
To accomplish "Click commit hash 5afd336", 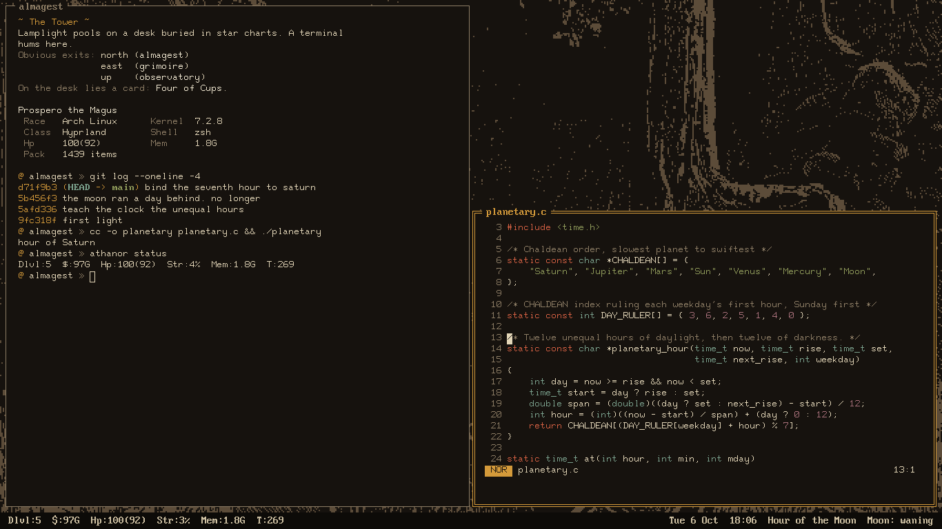I will tap(37, 209).
